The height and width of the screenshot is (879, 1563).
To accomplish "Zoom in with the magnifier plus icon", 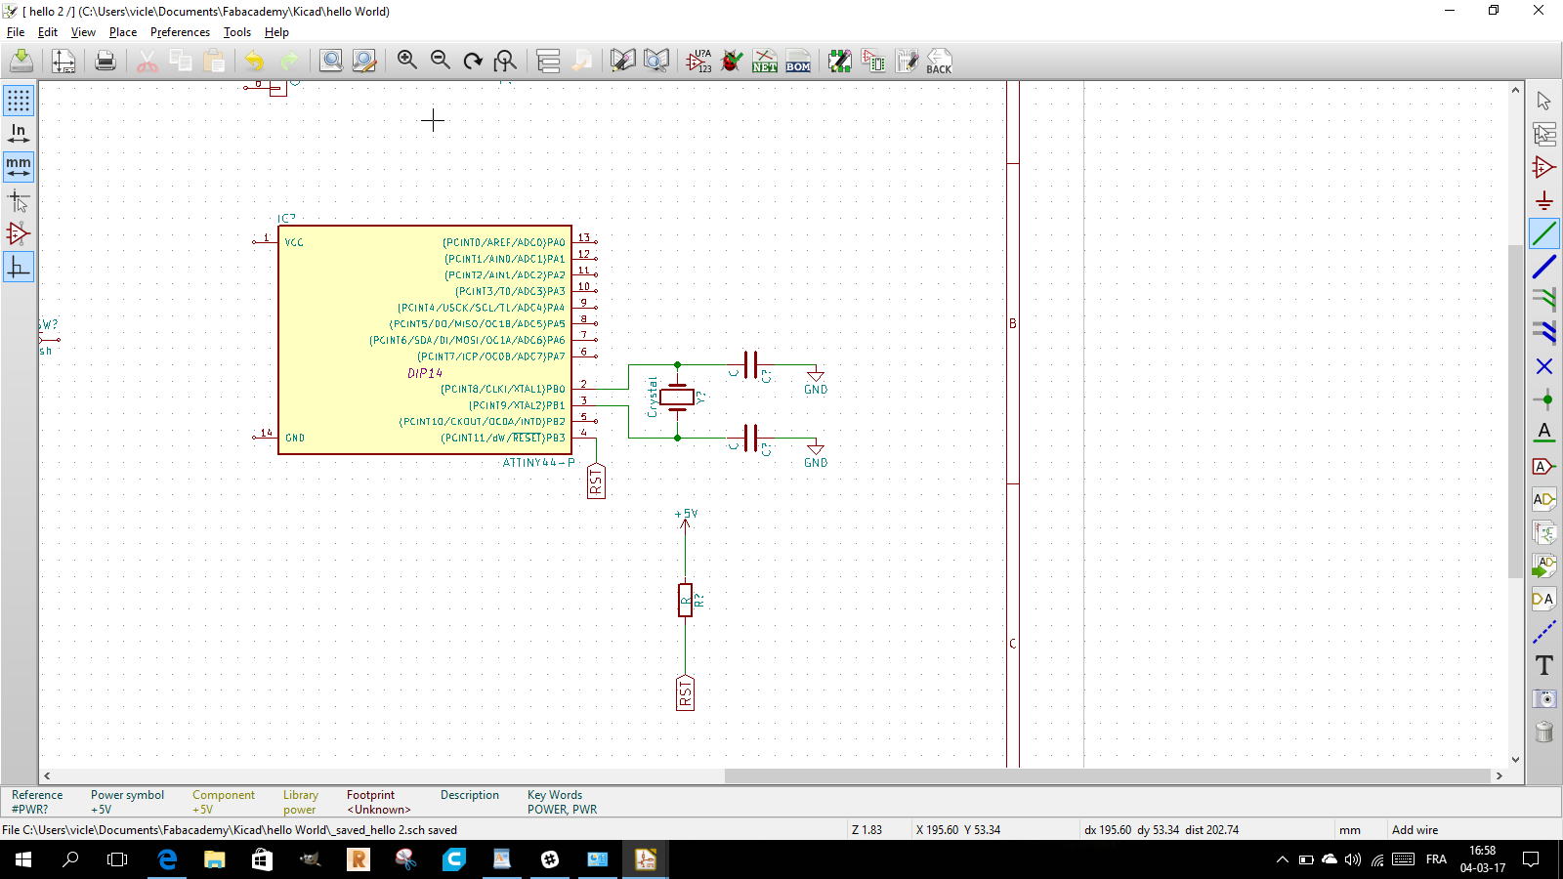I will coord(407,61).
